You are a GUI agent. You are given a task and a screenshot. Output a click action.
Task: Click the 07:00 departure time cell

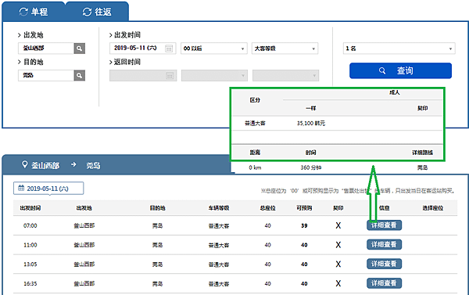[x=30, y=225]
